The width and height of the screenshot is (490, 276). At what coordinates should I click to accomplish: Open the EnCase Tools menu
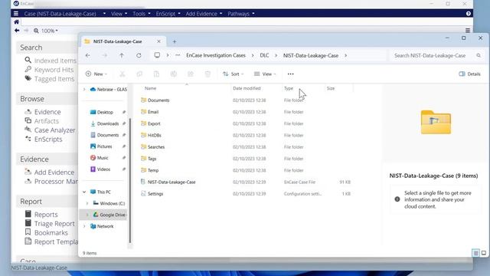(x=141, y=14)
